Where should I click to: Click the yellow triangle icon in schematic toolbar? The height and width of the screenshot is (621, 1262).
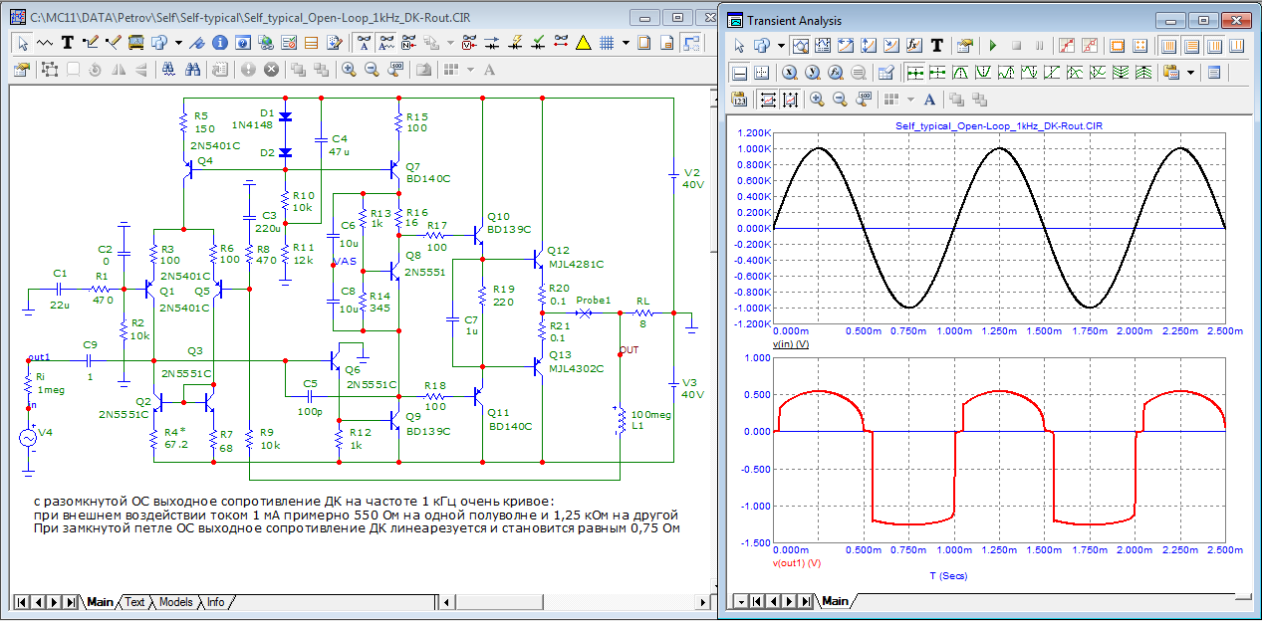point(583,43)
